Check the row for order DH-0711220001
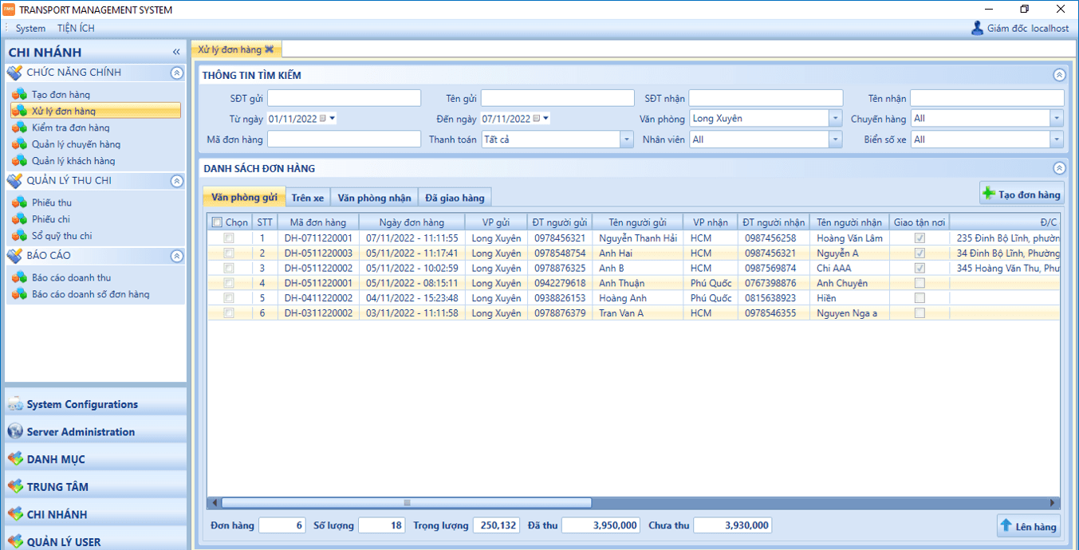 click(229, 238)
